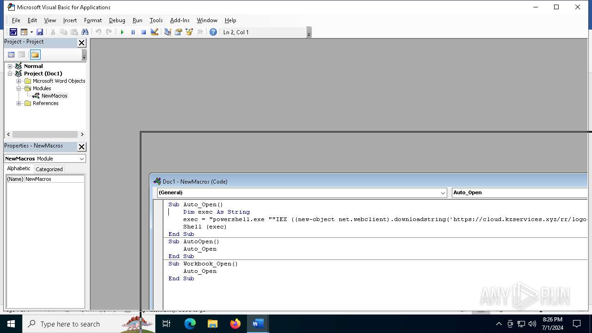Open the Help menu
Screen dimensions: 592x333
(230, 20)
